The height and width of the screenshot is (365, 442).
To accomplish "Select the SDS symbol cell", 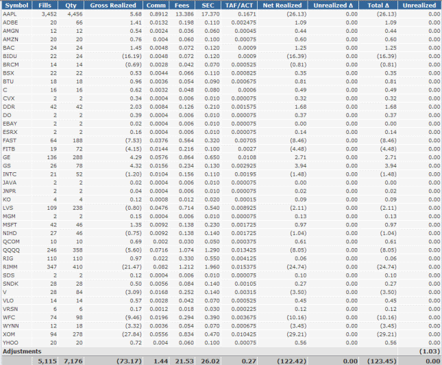I will point(8,275).
